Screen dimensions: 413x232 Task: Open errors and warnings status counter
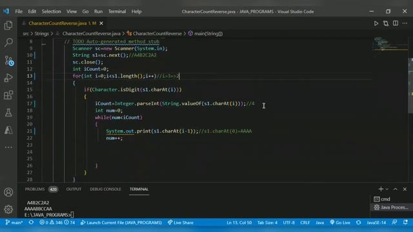(x=57, y=222)
